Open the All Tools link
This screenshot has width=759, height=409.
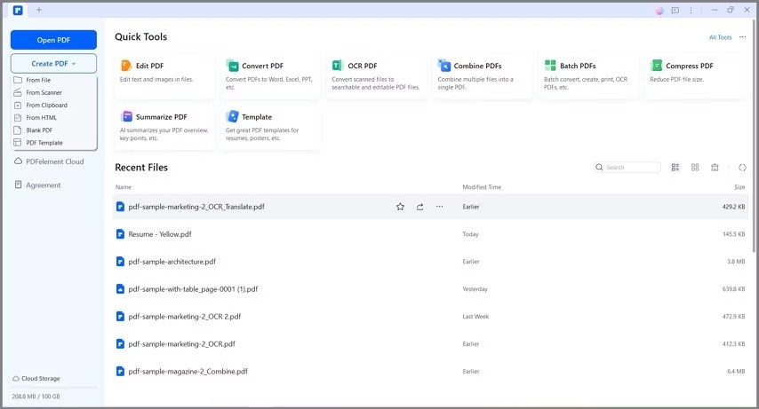pos(720,37)
